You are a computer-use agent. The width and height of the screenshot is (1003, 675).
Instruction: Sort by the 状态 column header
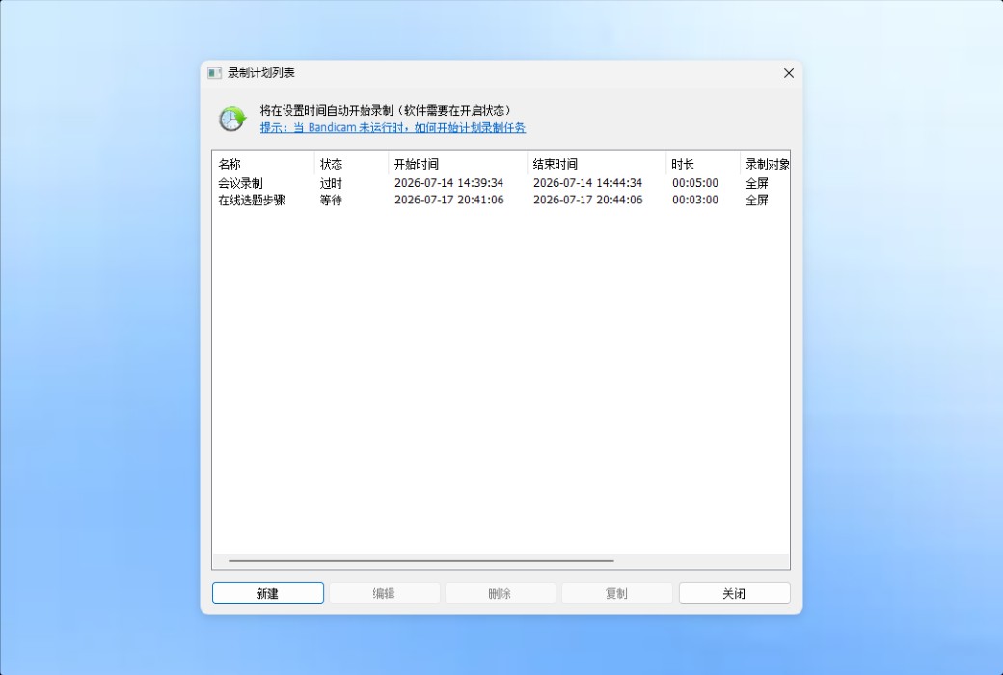tap(351, 164)
